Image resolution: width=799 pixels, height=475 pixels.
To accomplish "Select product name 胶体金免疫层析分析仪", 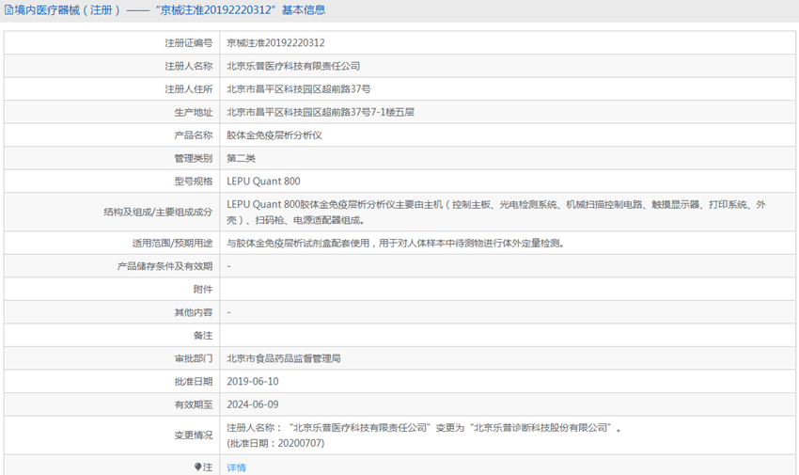I will tap(274, 135).
